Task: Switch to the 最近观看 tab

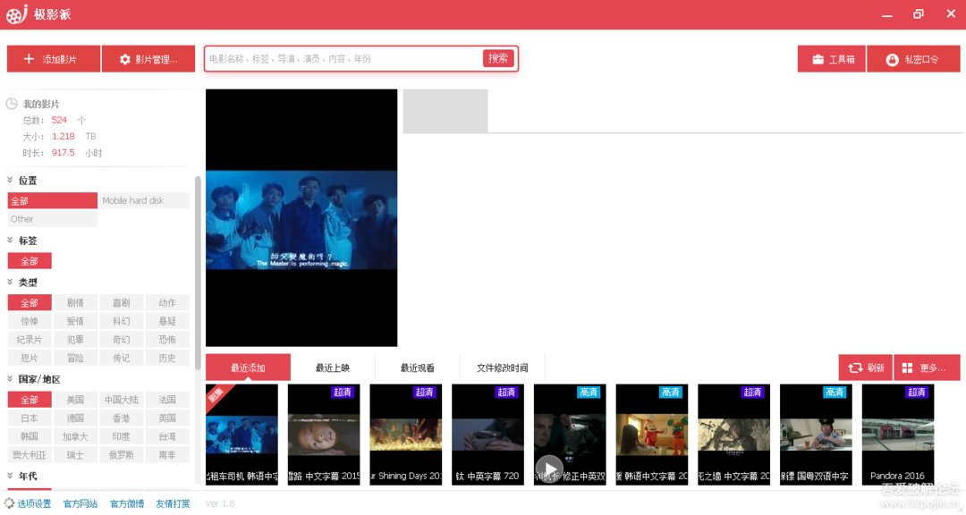Action: (417, 367)
